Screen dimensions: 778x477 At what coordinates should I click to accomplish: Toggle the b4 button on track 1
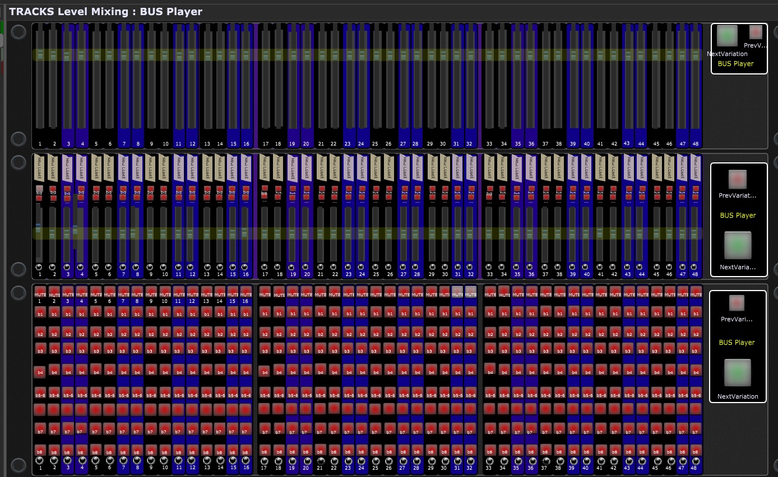click(39, 371)
